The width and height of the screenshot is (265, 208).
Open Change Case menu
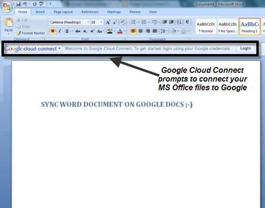(100, 31)
